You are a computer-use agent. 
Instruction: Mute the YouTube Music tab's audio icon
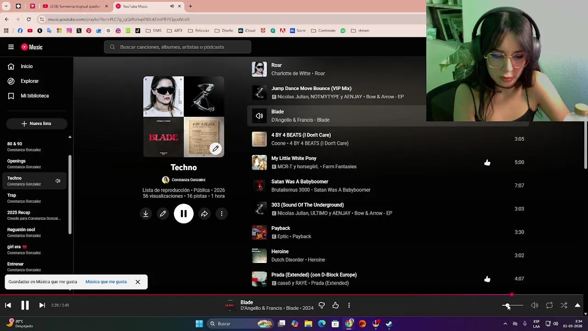click(x=172, y=6)
